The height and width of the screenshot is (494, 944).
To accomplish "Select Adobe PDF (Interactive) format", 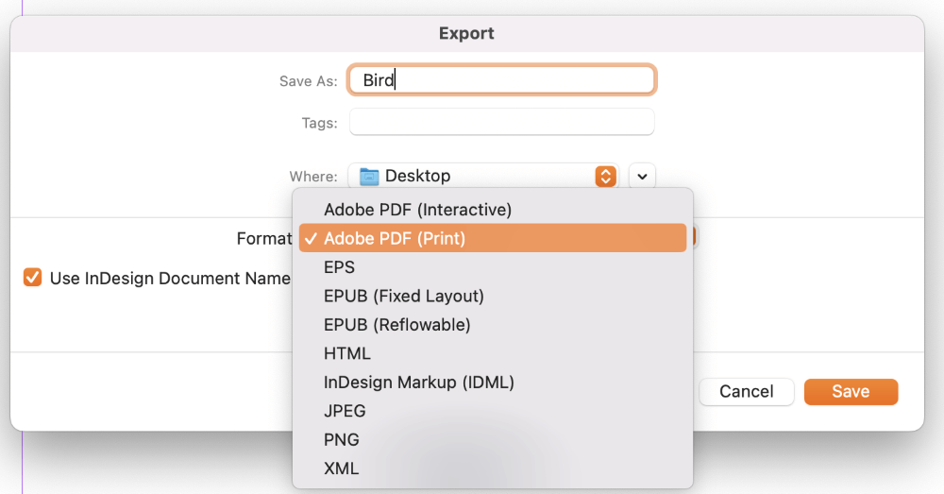I will pos(493,210).
